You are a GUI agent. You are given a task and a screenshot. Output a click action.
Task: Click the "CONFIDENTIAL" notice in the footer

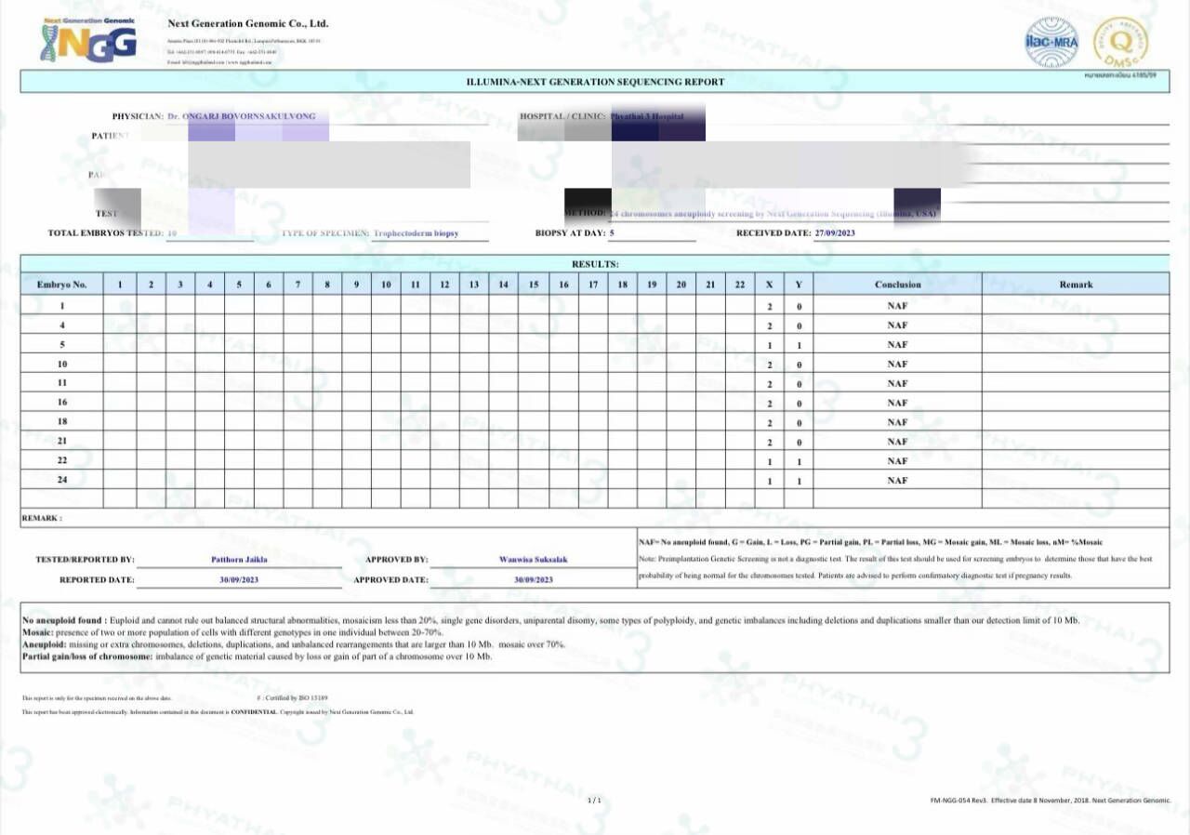254,712
